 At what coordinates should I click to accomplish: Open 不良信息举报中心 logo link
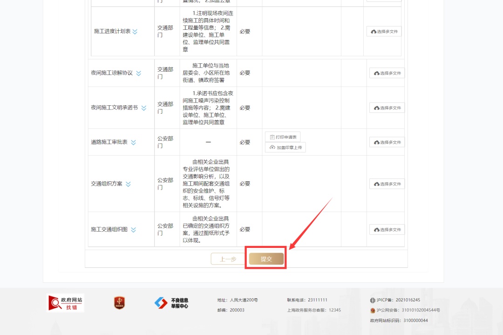pyautogui.click(x=171, y=303)
